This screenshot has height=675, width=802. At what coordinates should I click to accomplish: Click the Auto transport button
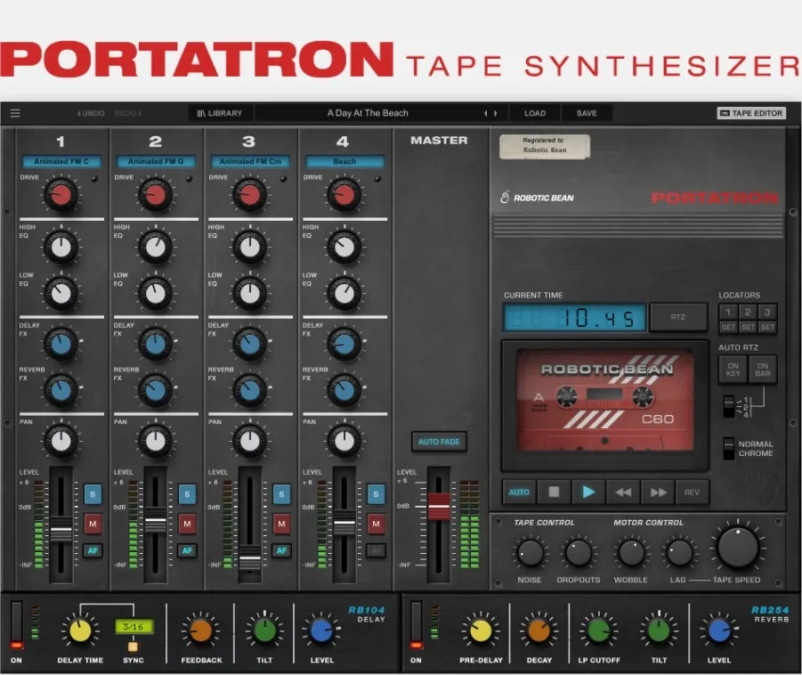(519, 492)
